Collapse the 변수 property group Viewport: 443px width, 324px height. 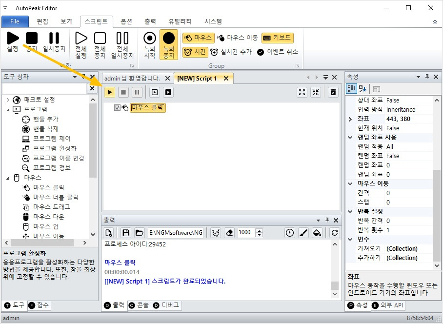350,240
